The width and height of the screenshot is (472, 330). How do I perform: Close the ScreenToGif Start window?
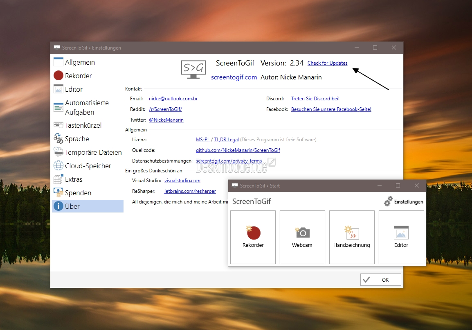417,185
